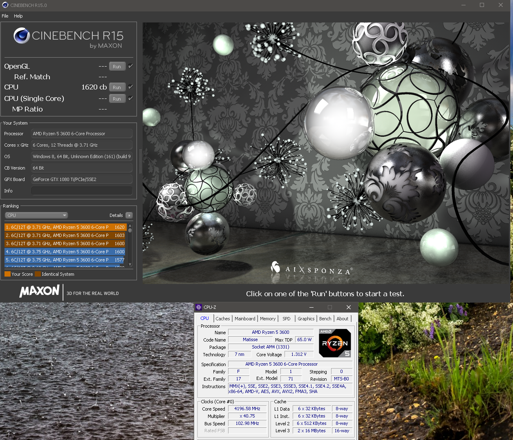
Task: Click the Core Voltage value 1.312 V
Action: [x=299, y=354]
